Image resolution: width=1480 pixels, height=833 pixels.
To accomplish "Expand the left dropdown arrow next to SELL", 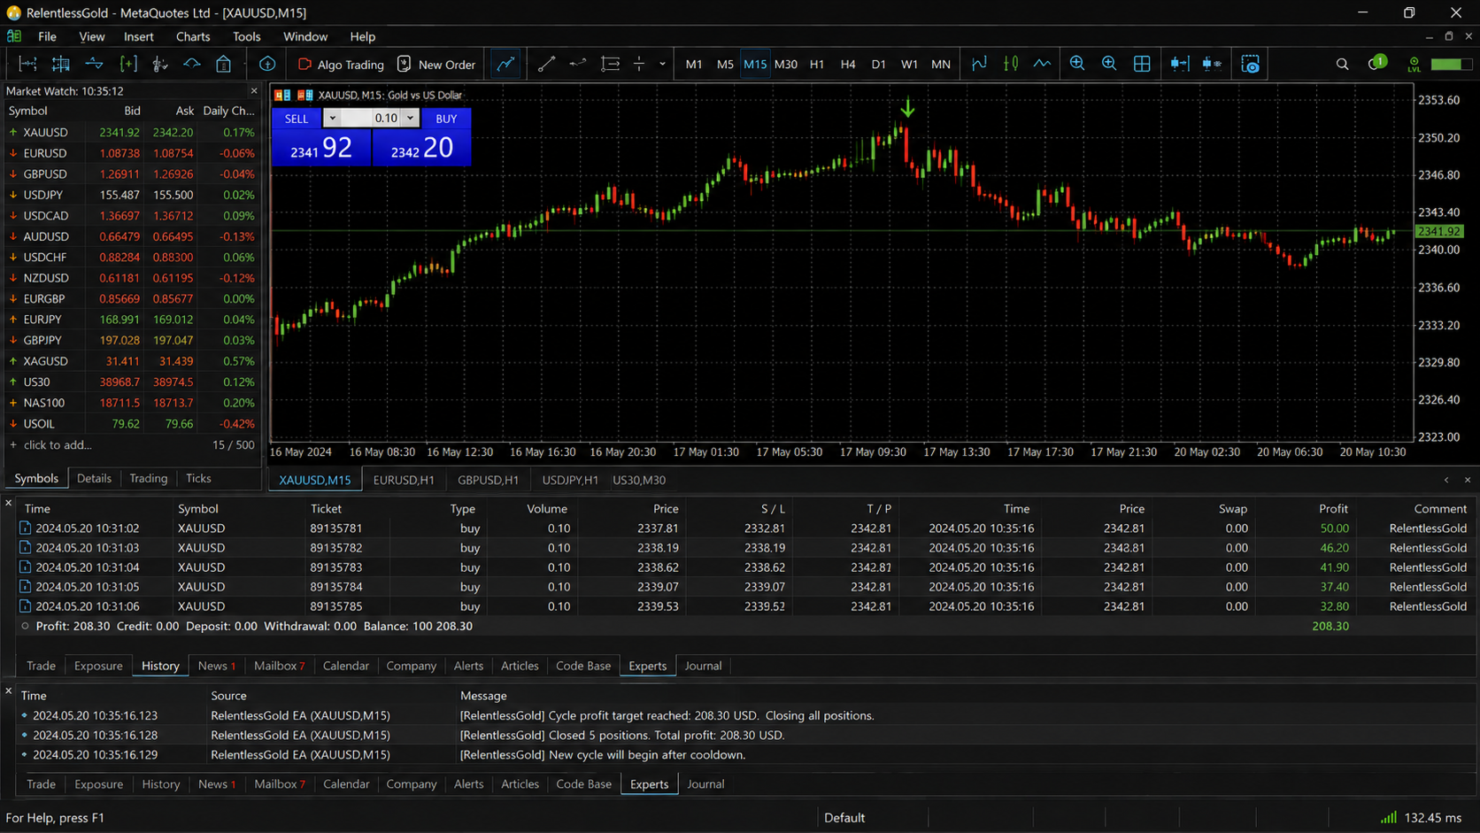I will pyautogui.click(x=332, y=118).
